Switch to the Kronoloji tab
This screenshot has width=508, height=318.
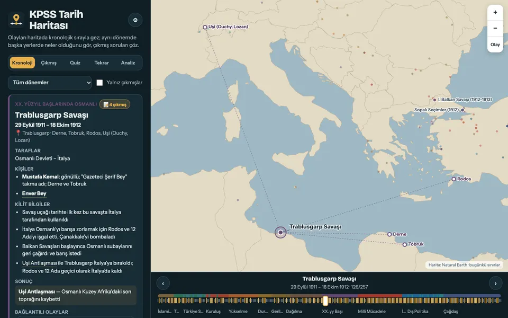pyautogui.click(x=22, y=63)
